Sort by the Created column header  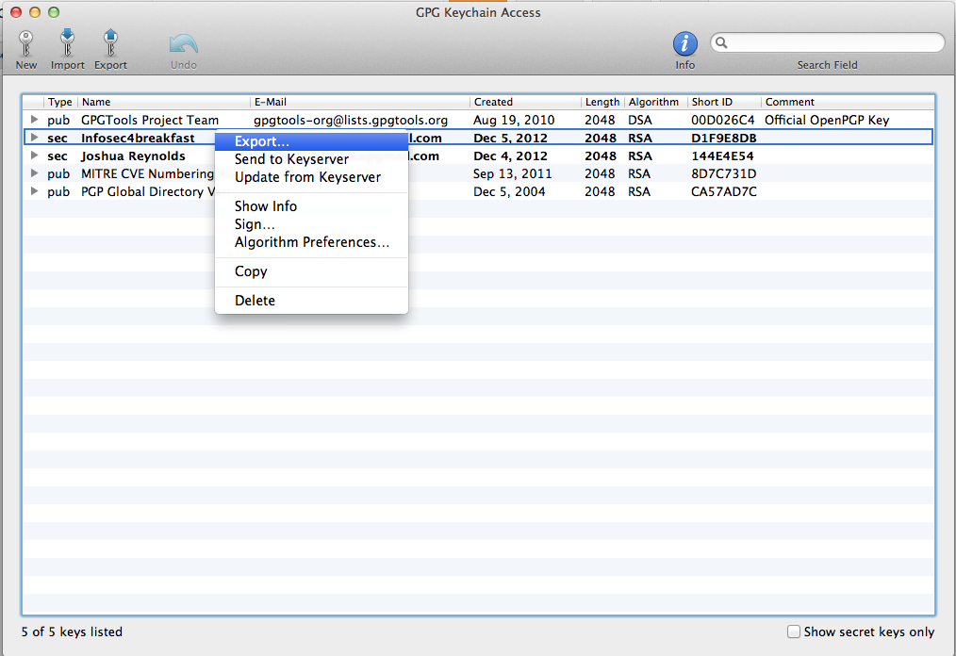525,102
